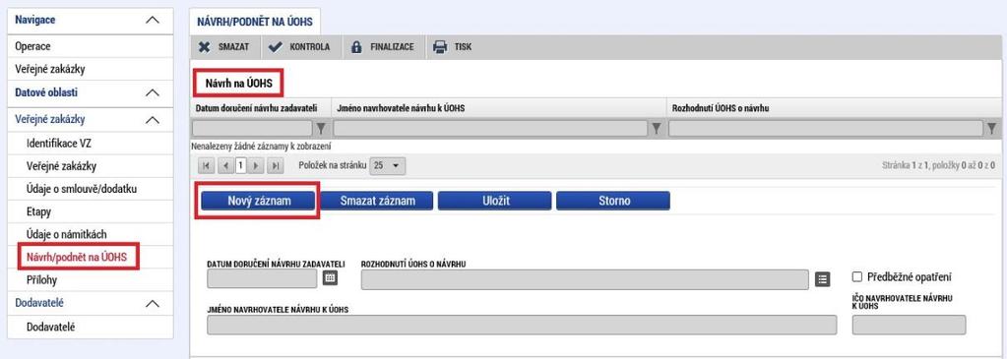Click the Tisk printer button
The width and height of the screenshot is (1007, 359).
[x=453, y=47]
